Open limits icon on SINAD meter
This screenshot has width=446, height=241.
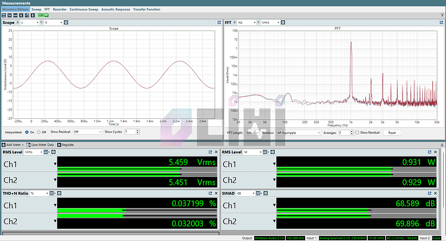[x=259, y=193]
